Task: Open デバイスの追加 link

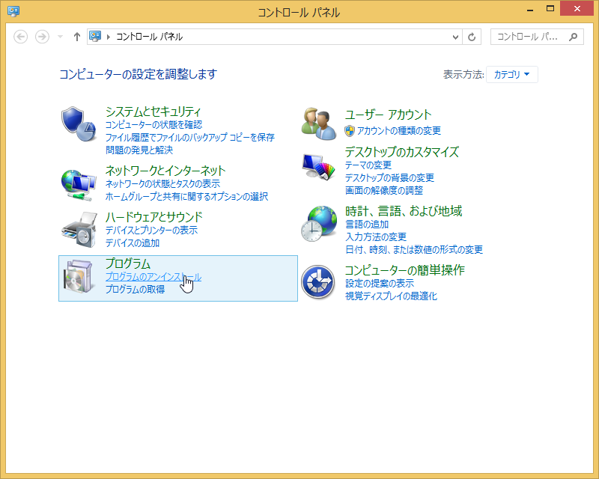Action: click(133, 242)
